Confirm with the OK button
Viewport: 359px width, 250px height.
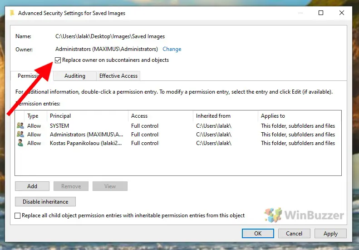258,234
